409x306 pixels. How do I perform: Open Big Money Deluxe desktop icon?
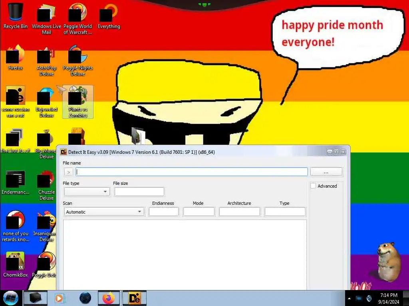pyautogui.click(x=46, y=143)
